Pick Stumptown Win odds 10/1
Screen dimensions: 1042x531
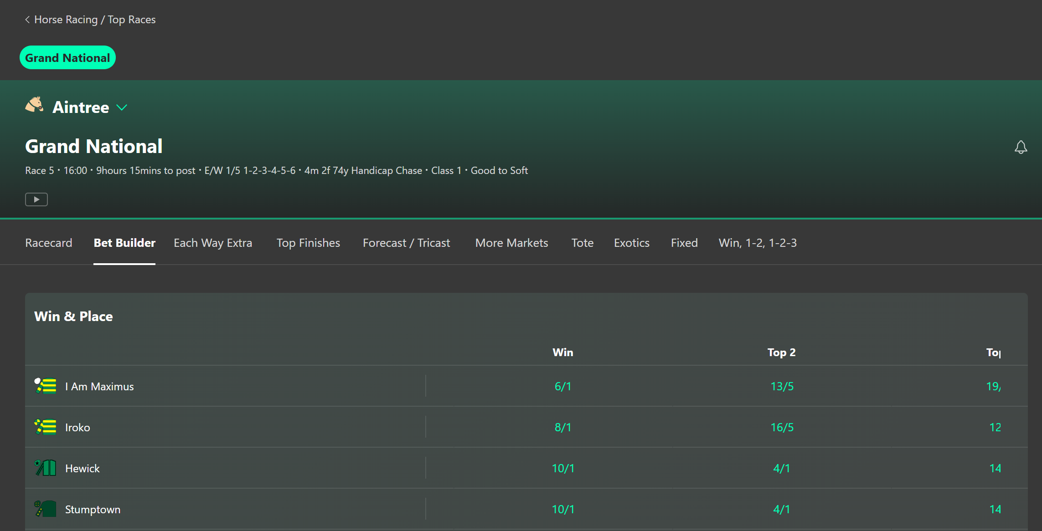pos(563,509)
